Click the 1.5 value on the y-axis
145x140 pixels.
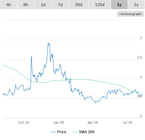coord(139,57)
